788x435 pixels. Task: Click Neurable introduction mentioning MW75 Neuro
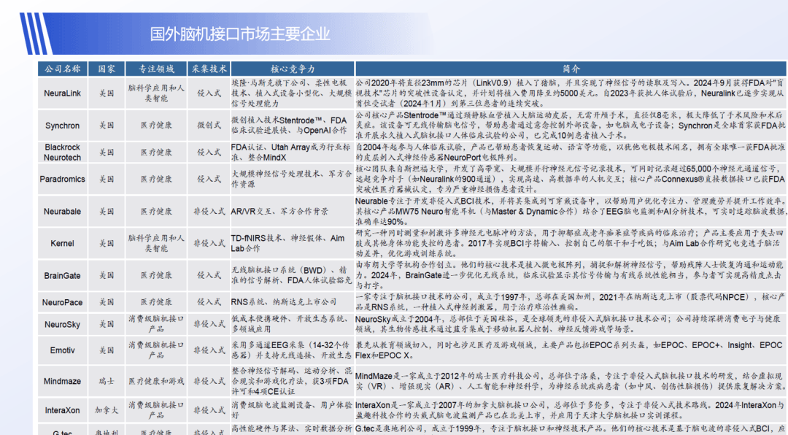(571, 211)
